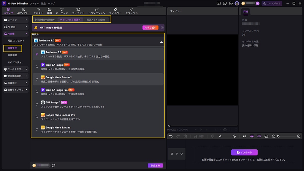304x171 pixels.
Task: Click the 分割 split scissors tool
Action: pyautogui.click(x=199, y=136)
